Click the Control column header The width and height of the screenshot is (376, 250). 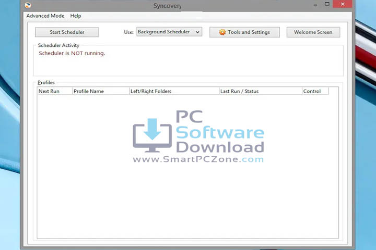coord(315,91)
